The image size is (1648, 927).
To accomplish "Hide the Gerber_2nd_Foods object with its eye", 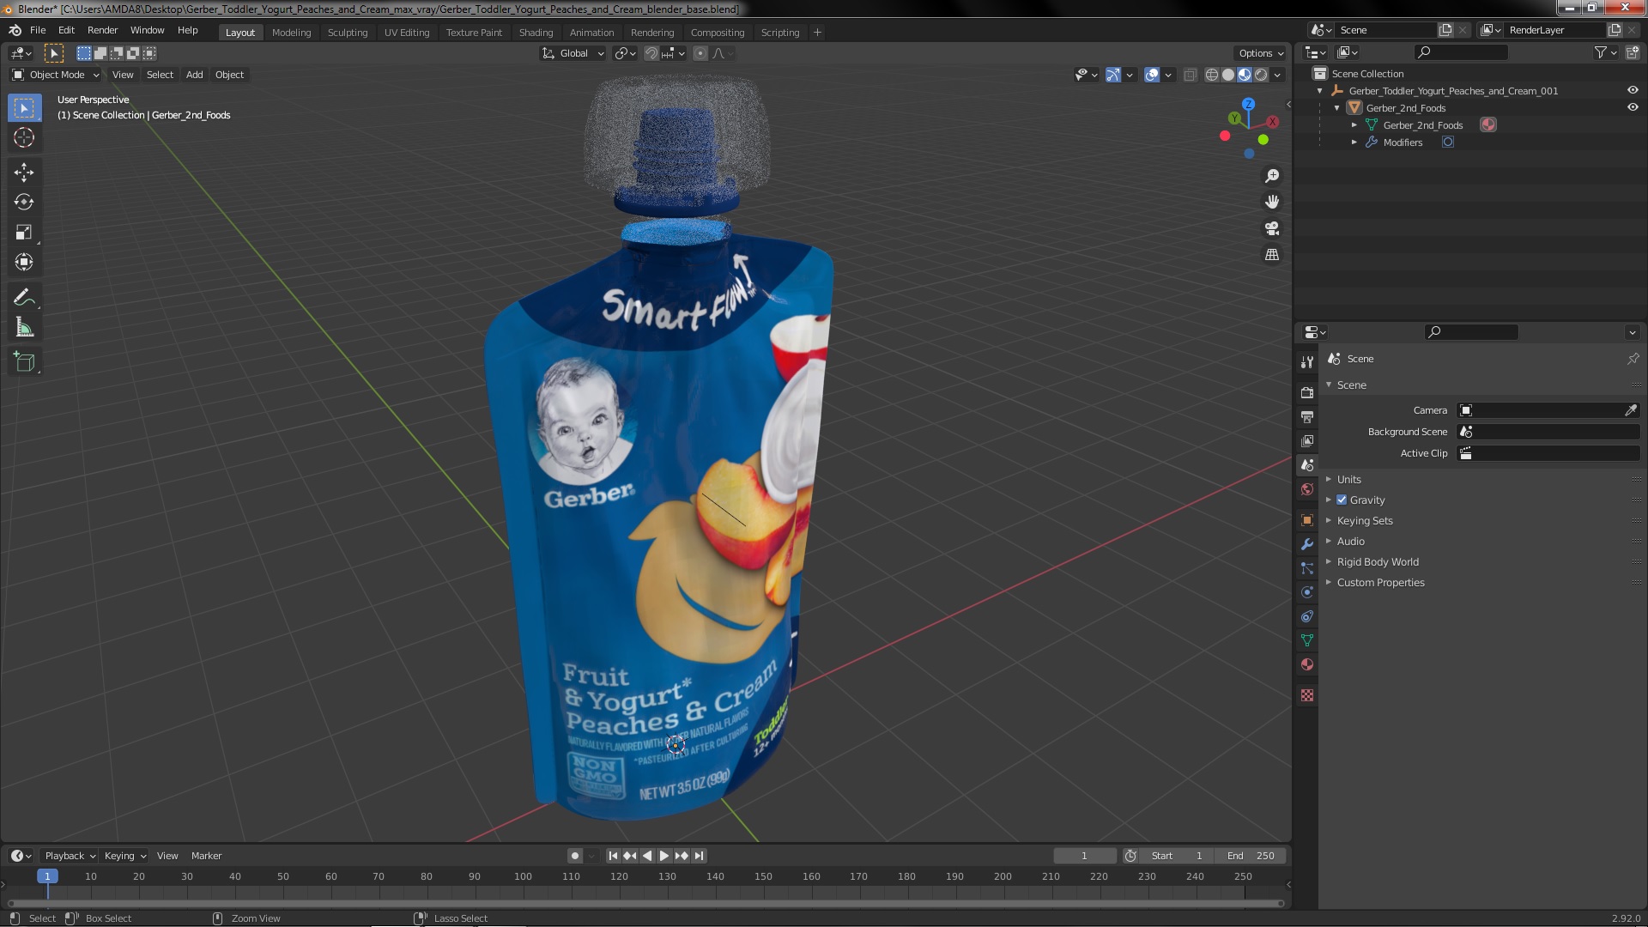I will (x=1633, y=108).
